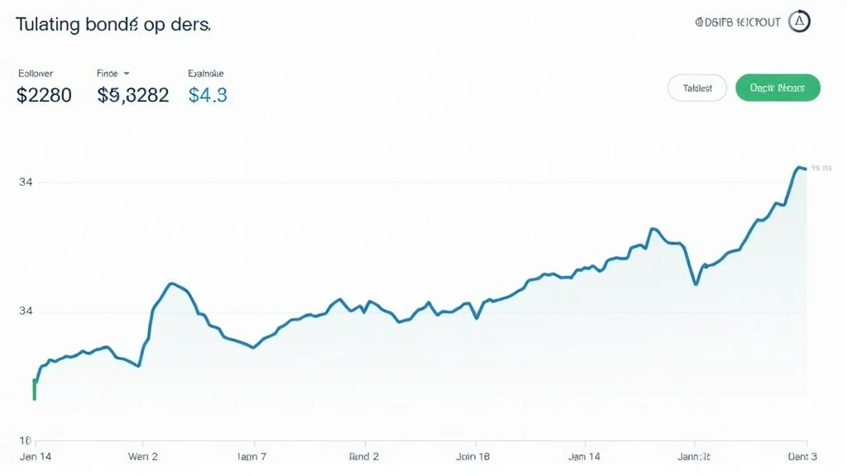Open the circular "A" profile avatar
The image size is (847, 476).
tap(800, 22)
